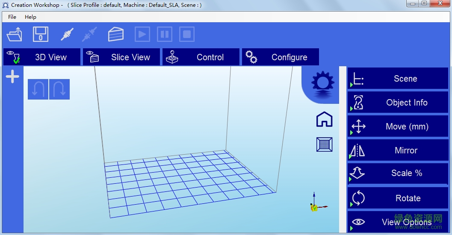Connect to the printer with the plug icon
Screen dimensions: 452x235
click(x=67, y=34)
